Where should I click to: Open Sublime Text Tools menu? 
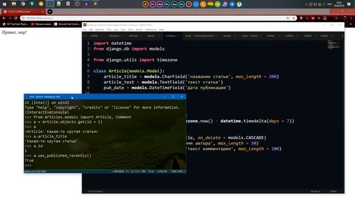click(131, 29)
